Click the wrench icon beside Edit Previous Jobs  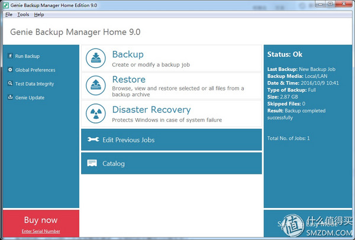[x=92, y=140]
